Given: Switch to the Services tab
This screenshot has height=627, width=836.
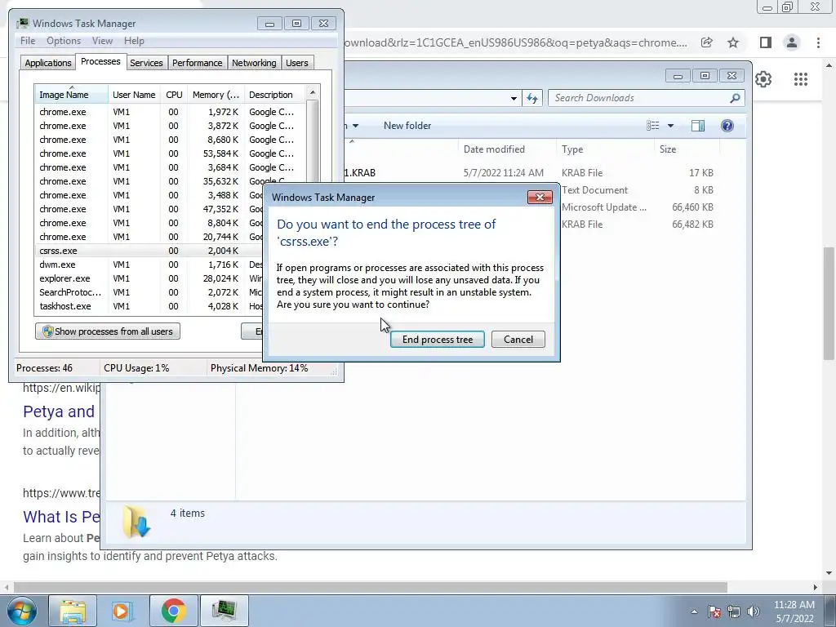Looking at the screenshot, I should click(146, 63).
